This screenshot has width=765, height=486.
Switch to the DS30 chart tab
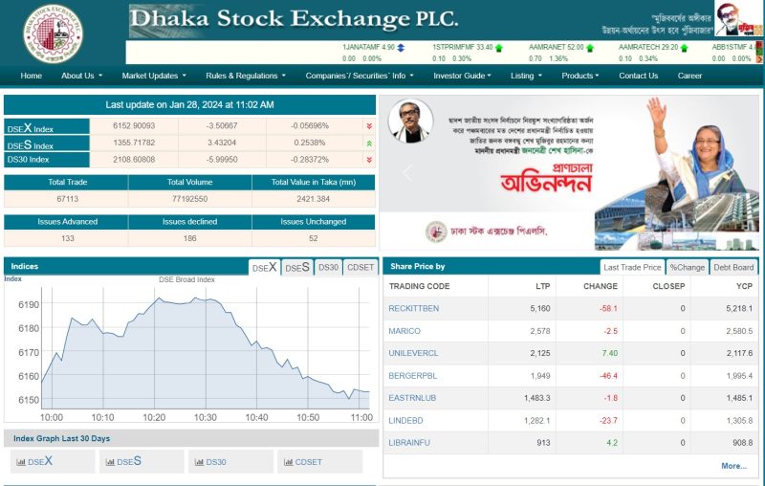coord(328,268)
